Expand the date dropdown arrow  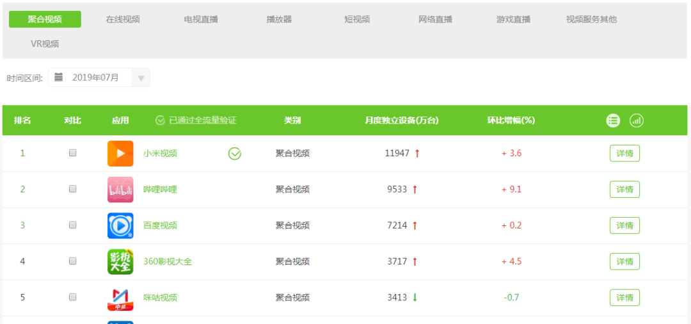click(x=141, y=79)
